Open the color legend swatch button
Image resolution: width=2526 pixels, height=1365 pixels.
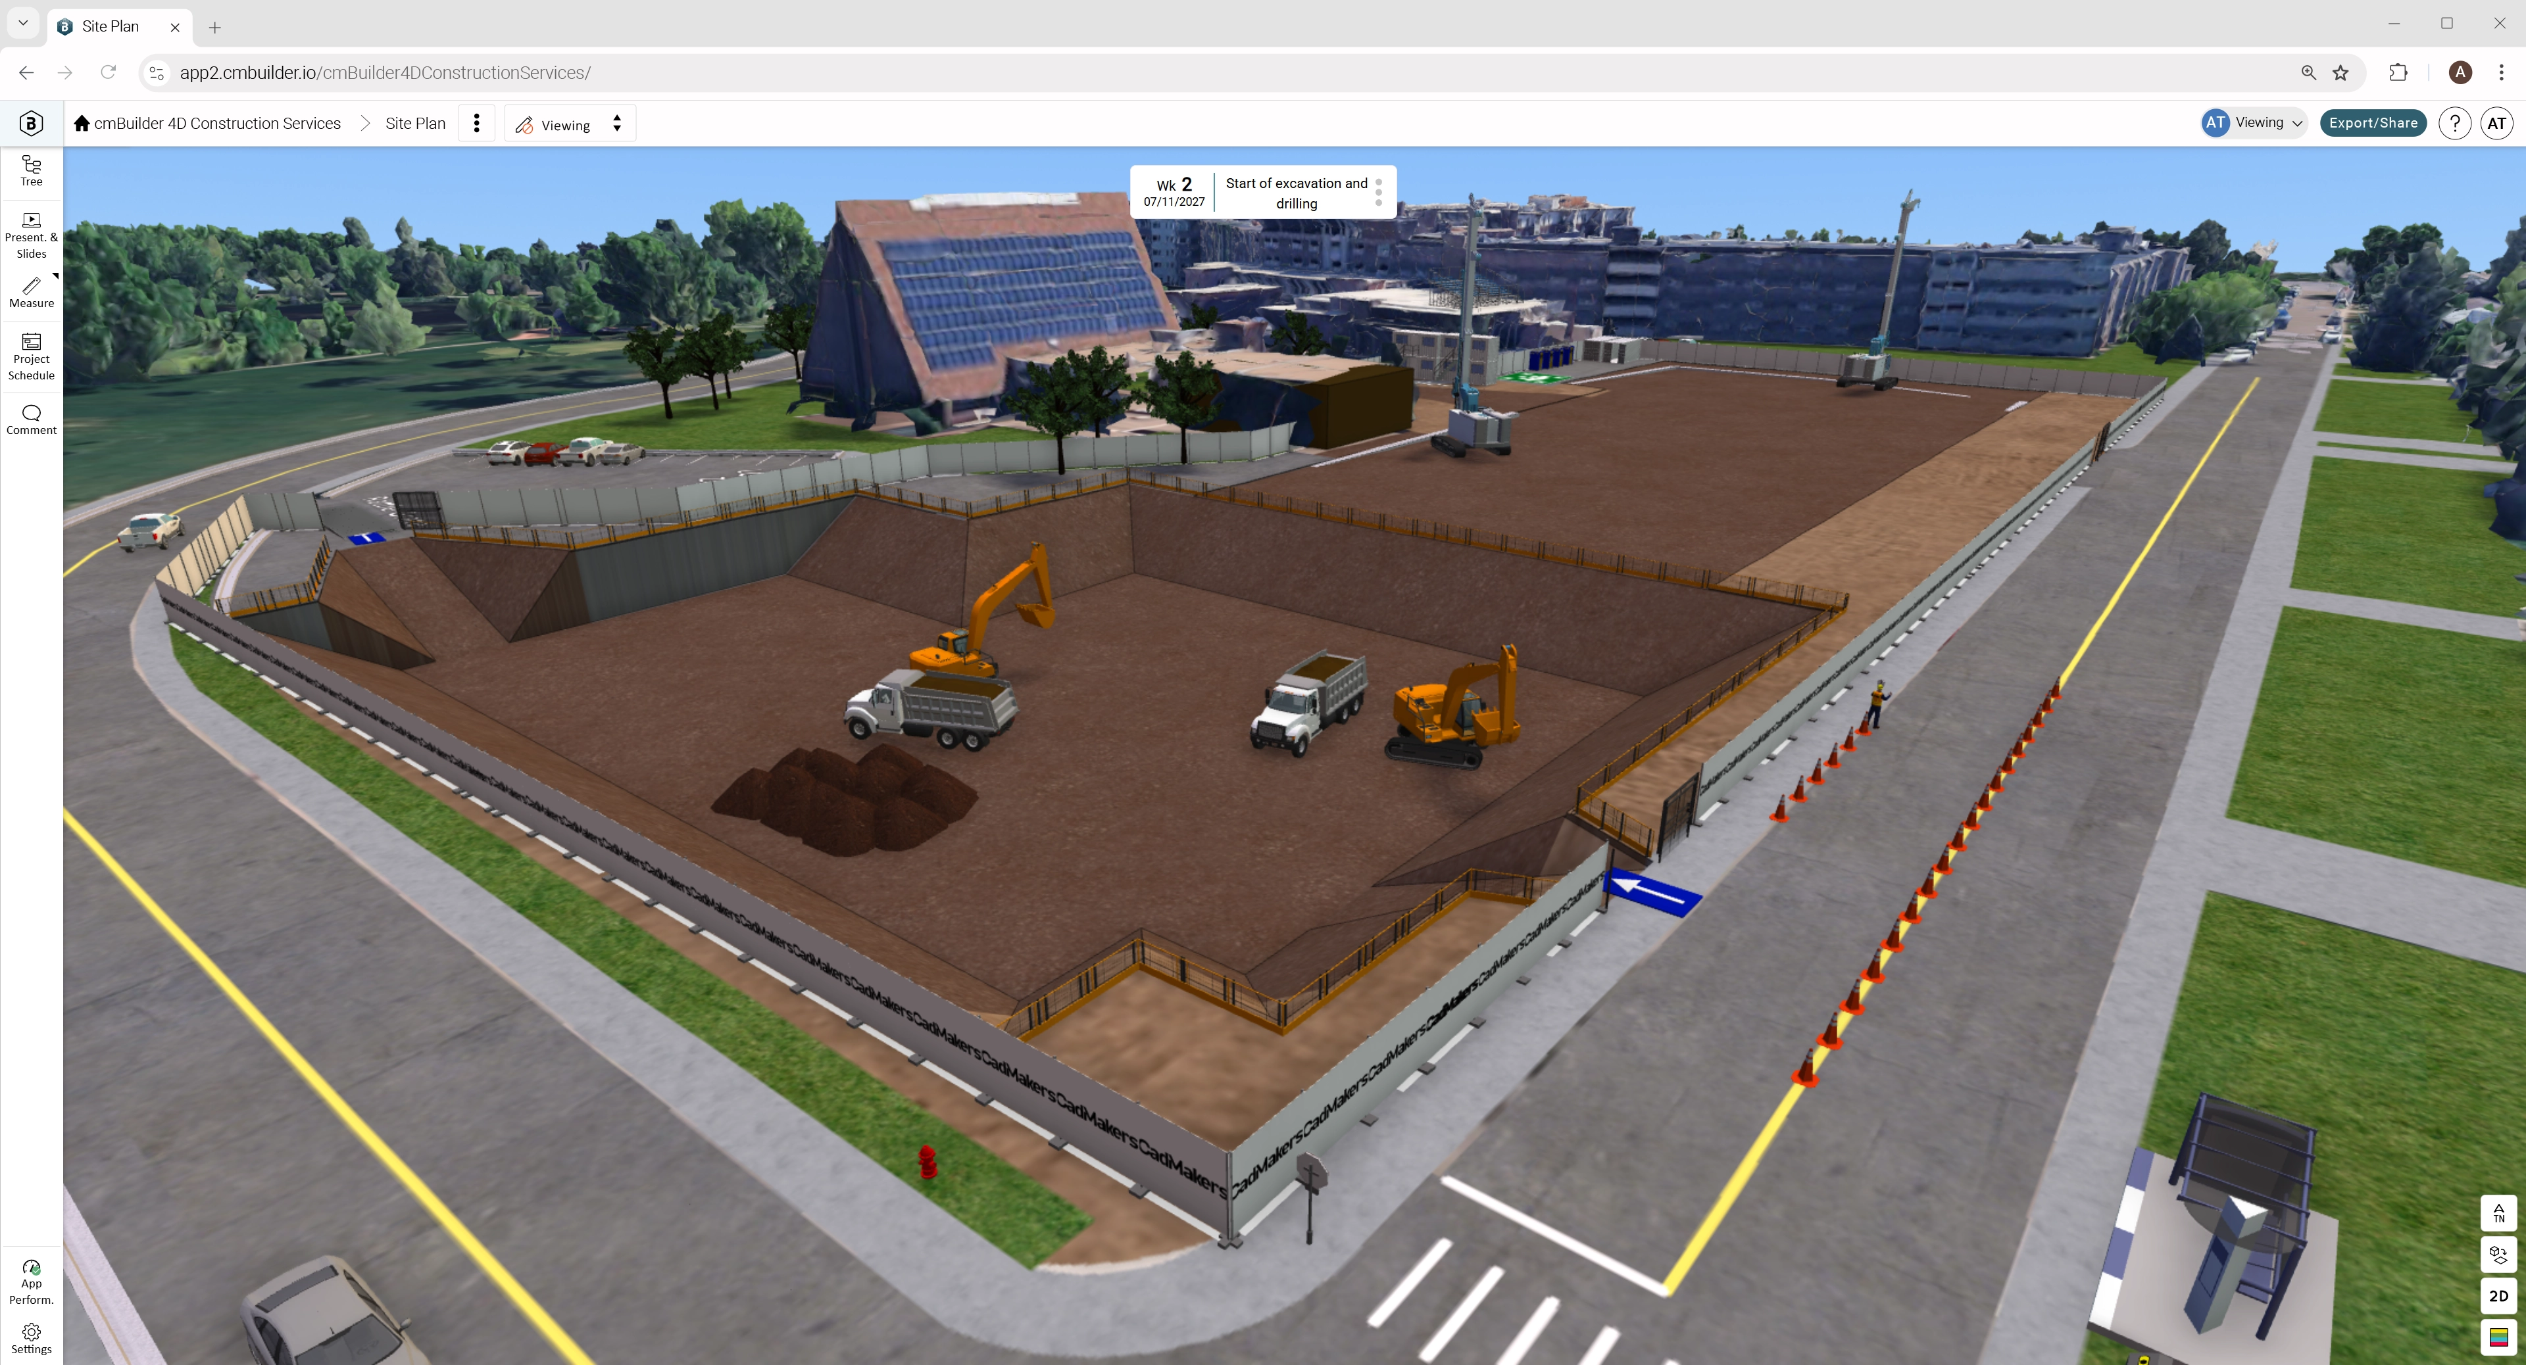point(2498,1337)
